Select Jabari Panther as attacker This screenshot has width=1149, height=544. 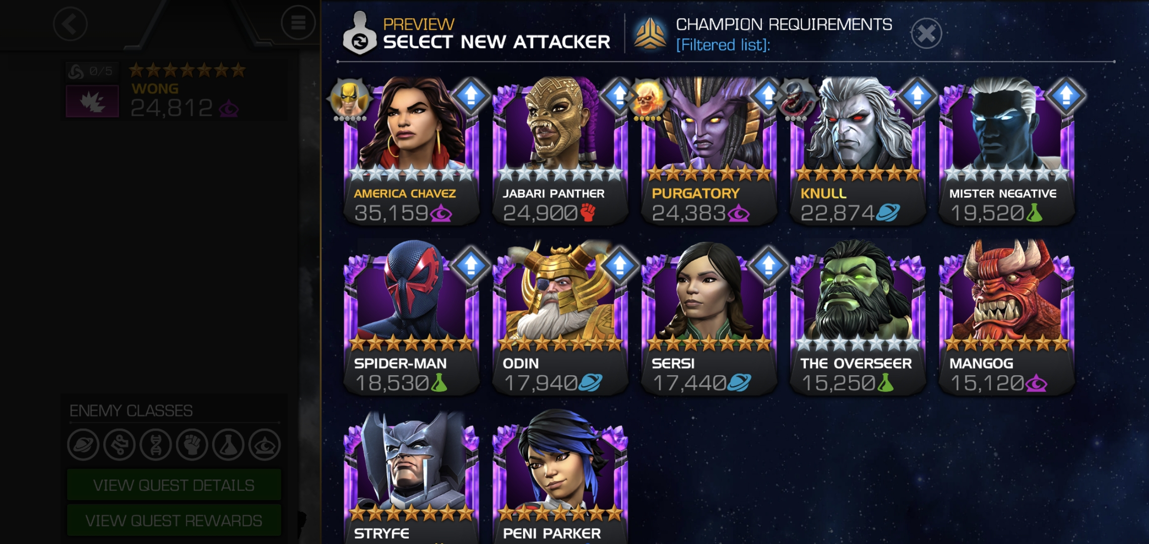pos(560,150)
